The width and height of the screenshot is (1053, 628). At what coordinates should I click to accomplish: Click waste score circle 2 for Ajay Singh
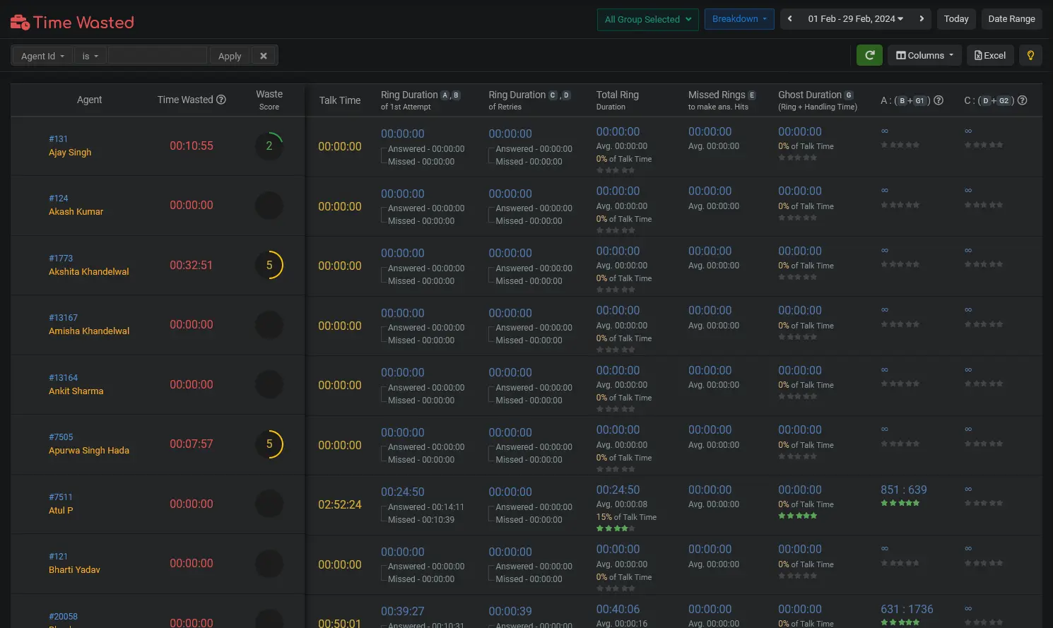pos(269,146)
